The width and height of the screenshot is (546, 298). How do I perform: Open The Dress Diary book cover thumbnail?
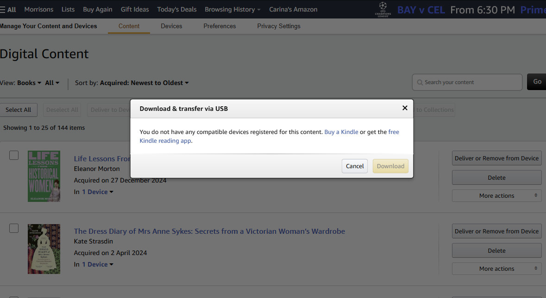click(44, 249)
